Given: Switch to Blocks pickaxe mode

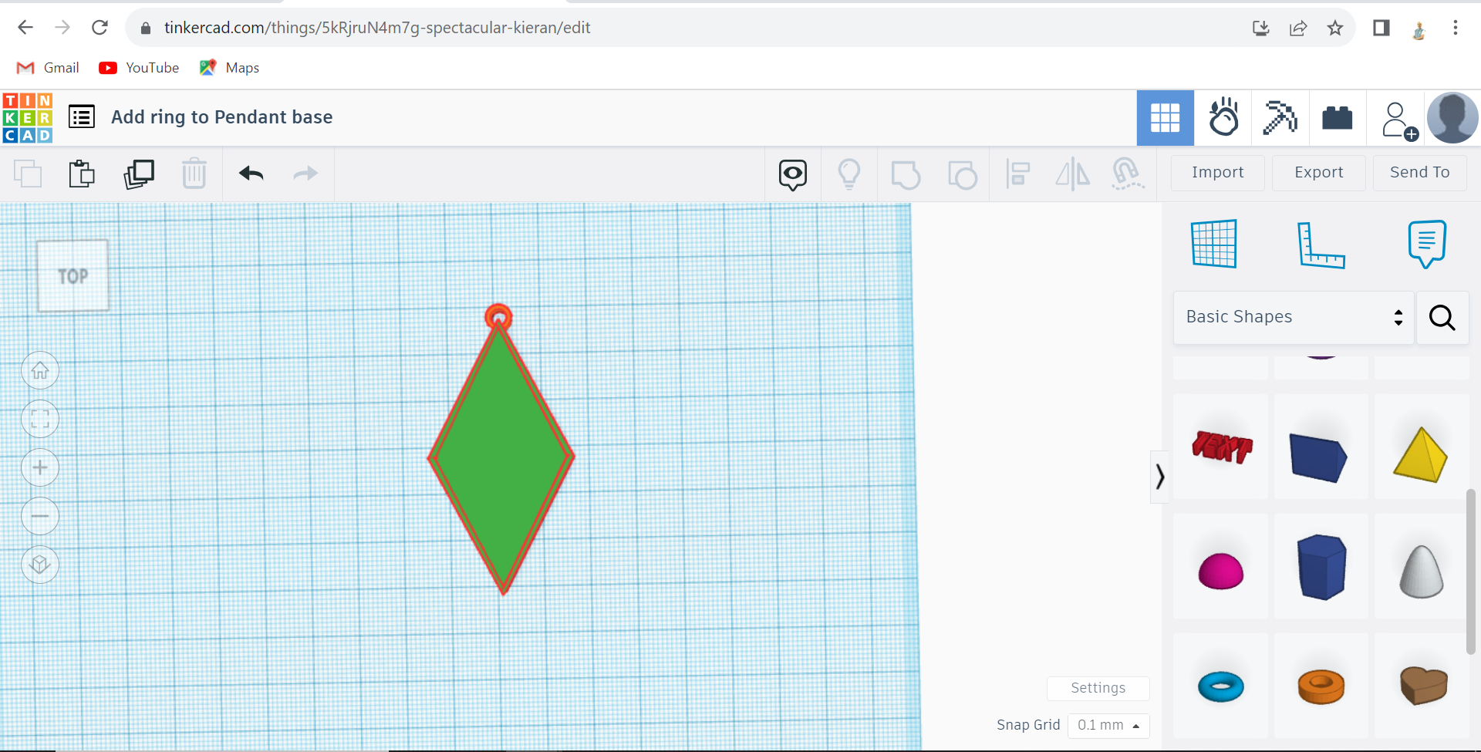Looking at the screenshot, I should pos(1280,118).
